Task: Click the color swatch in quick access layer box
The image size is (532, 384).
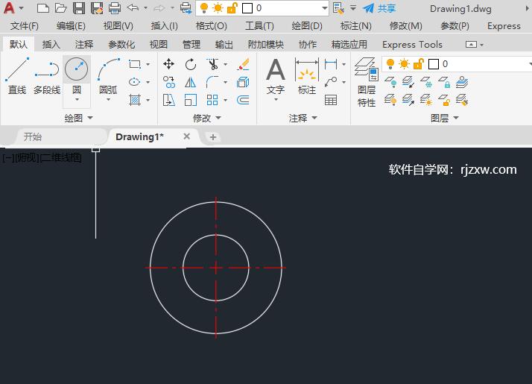Action: click(x=247, y=8)
